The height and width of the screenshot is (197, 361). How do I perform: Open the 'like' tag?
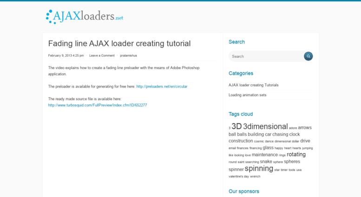point(231,155)
